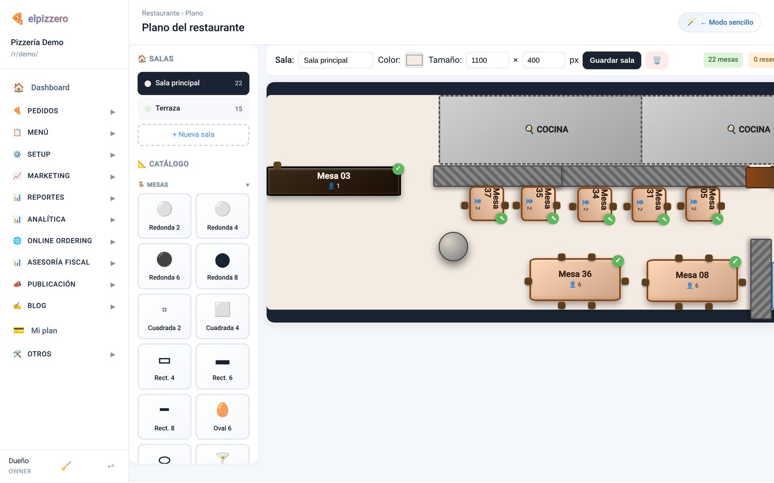Open the room Color swatch picker
Viewport: 774px width, 483px height.
(414, 60)
